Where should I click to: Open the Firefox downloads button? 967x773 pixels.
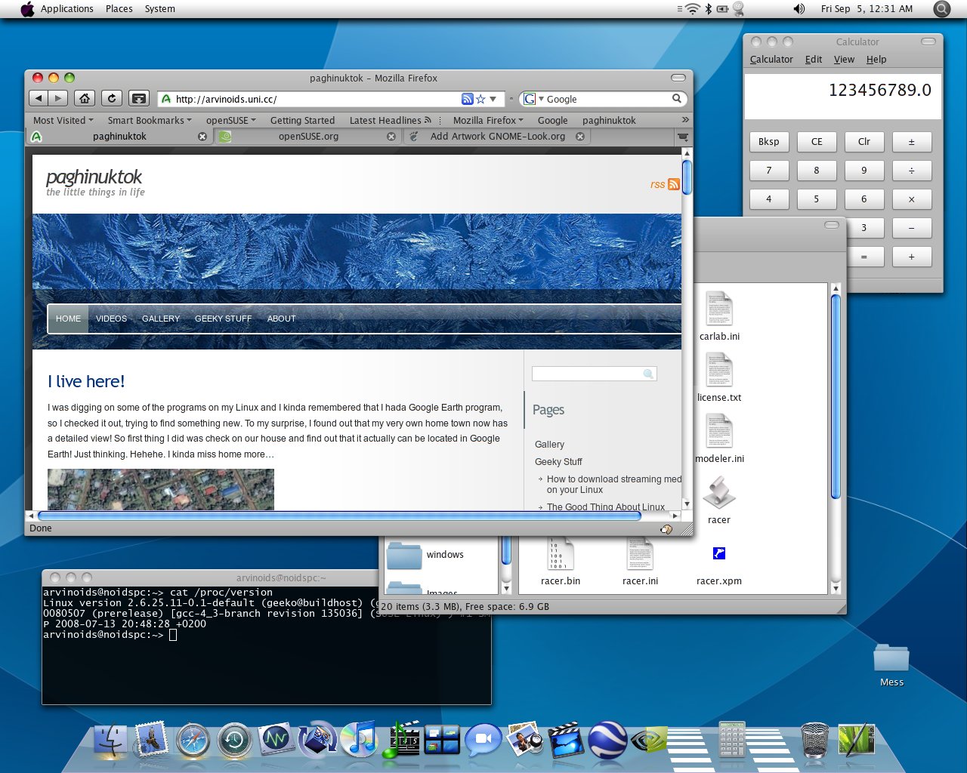click(139, 98)
